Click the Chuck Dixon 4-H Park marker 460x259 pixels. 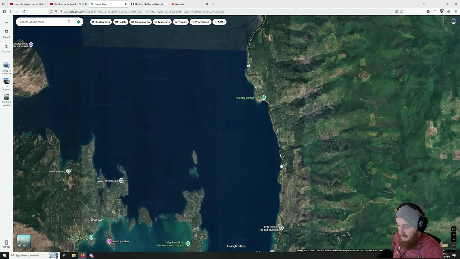[91, 237]
